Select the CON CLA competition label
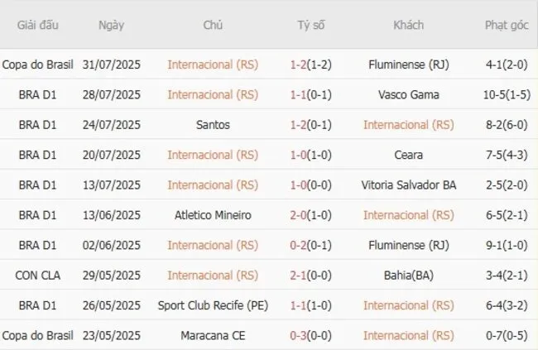Image resolution: width=538 pixels, height=350 pixels. [x=38, y=275]
